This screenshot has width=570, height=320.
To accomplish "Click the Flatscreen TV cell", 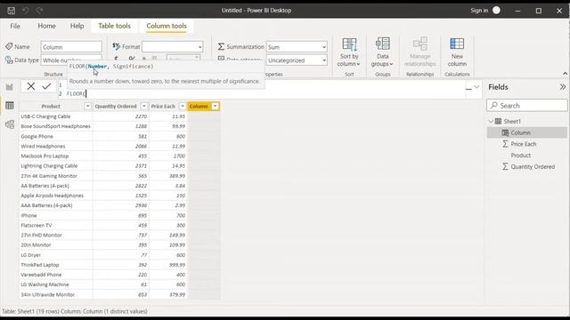I will (x=56, y=225).
